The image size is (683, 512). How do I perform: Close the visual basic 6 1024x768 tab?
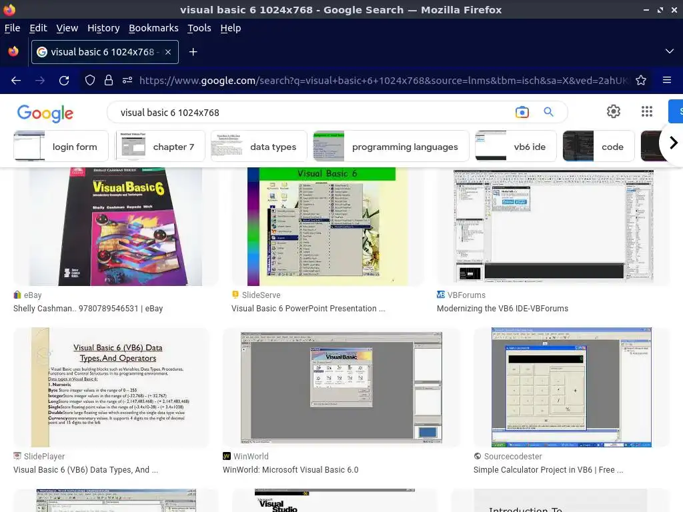click(x=168, y=52)
